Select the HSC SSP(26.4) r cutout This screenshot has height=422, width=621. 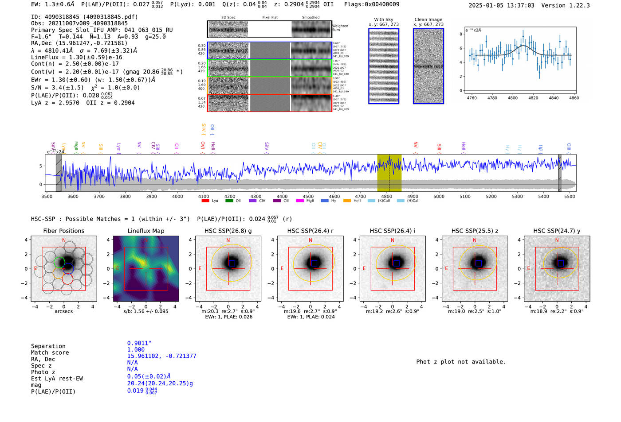[310, 269]
